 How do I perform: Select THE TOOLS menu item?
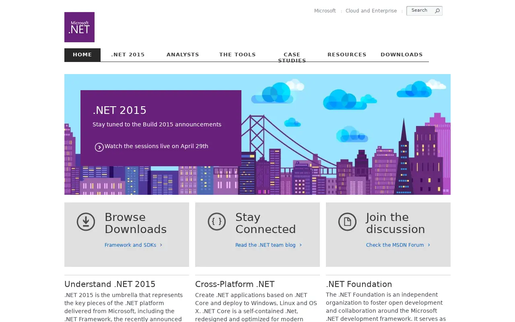click(237, 55)
